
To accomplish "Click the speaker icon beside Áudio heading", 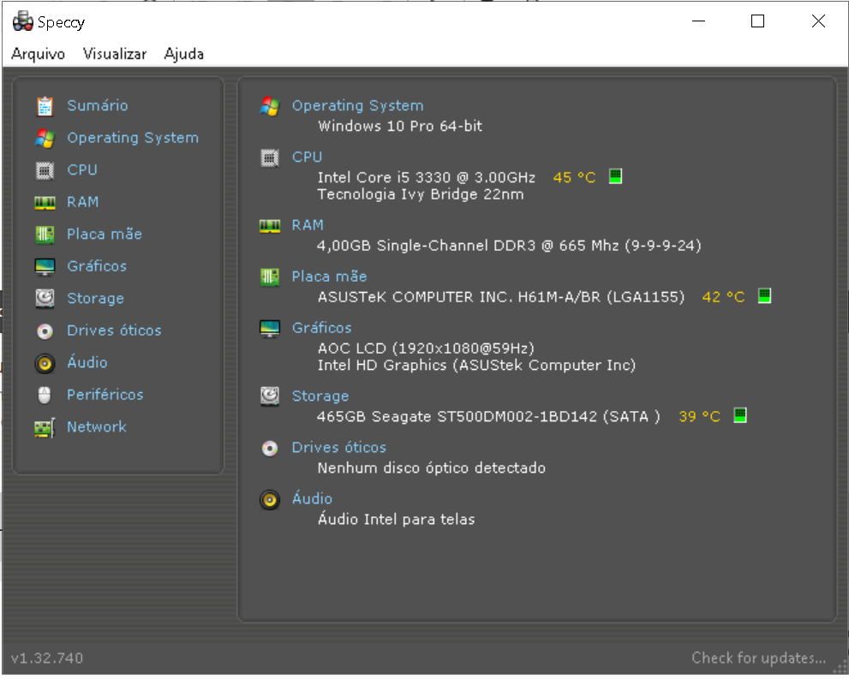I will [270, 500].
